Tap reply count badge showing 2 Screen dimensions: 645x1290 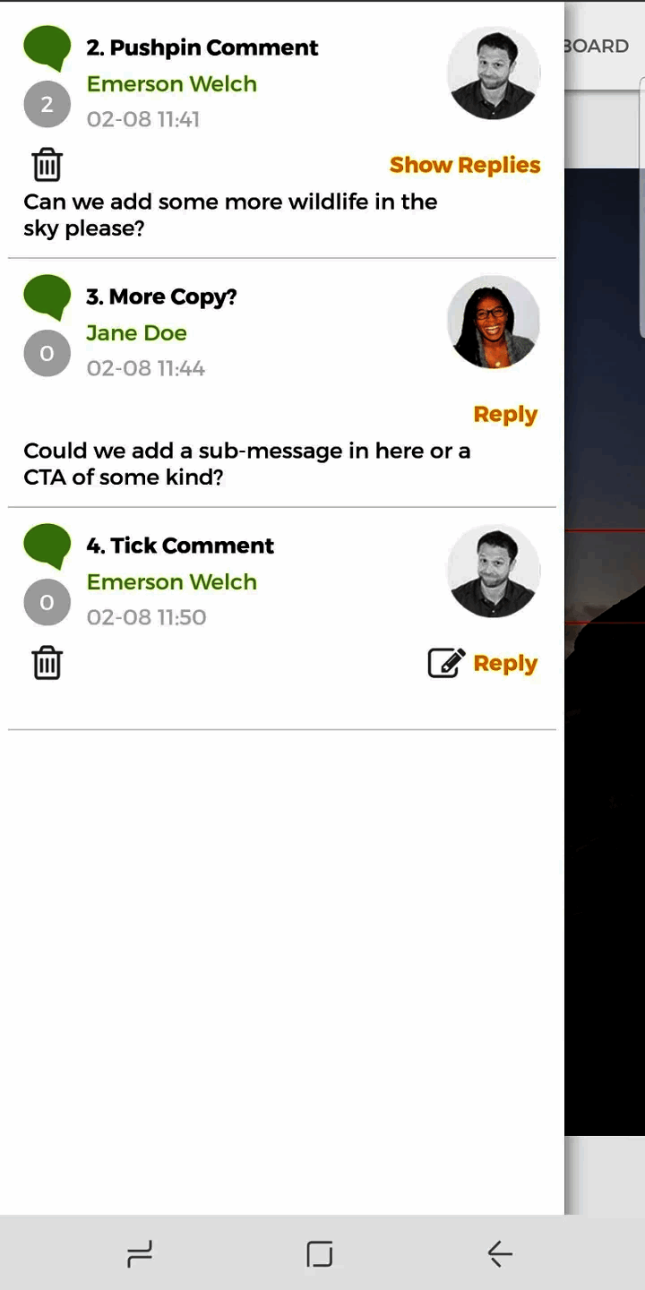pyautogui.click(x=47, y=104)
